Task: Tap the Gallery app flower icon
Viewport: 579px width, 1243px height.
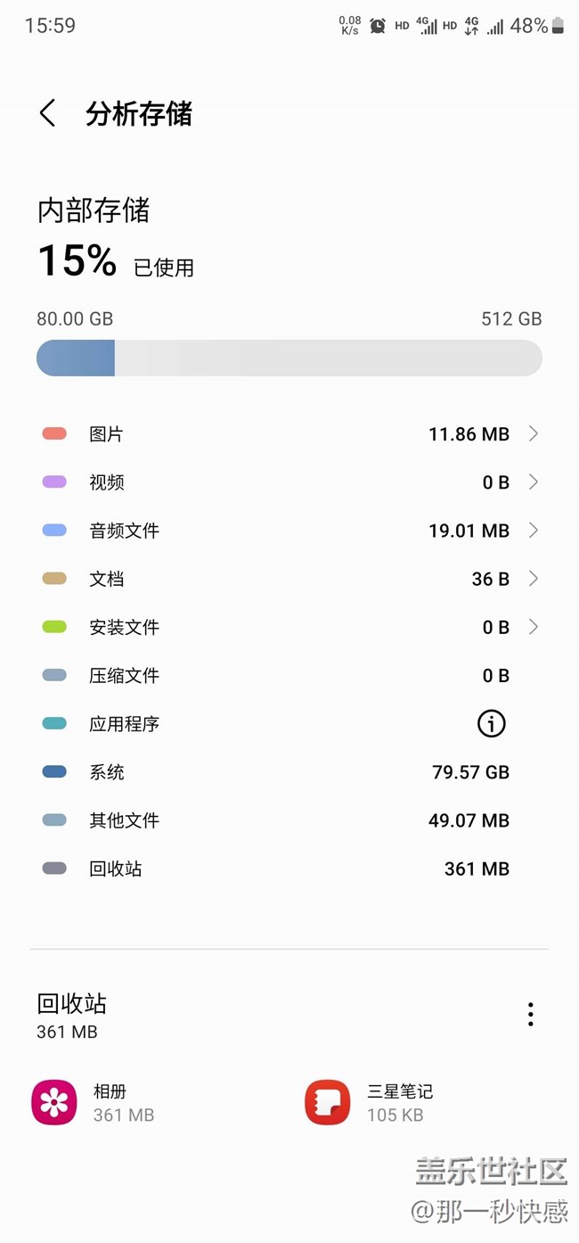Action: tap(54, 1102)
